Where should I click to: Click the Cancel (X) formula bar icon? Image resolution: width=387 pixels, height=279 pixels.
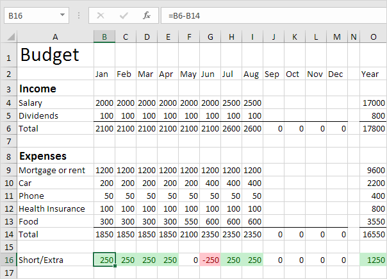pyautogui.click(x=100, y=14)
